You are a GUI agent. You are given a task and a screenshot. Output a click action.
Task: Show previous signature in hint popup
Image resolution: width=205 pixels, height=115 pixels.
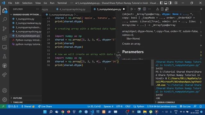pyautogui.click(x=119, y=52)
